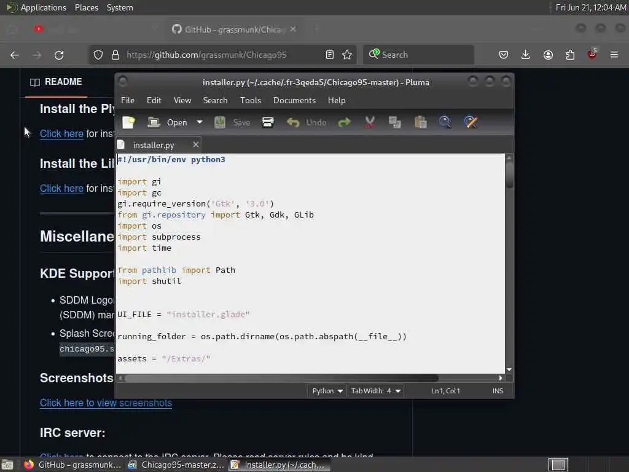Click the pinned YouTube tab

[x=39, y=29]
